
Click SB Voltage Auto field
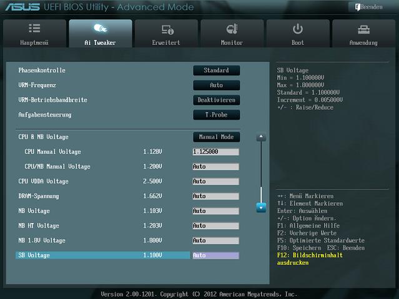pyautogui.click(x=216, y=255)
